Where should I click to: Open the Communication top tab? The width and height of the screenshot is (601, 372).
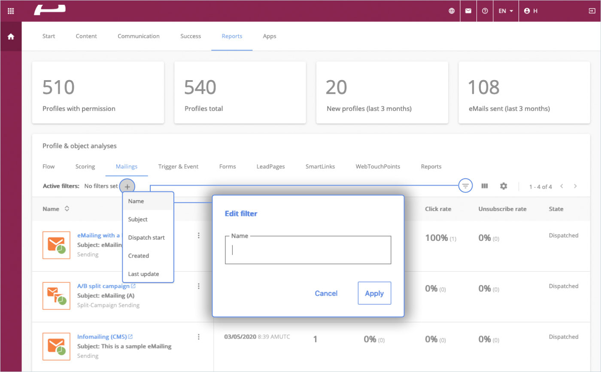tap(138, 36)
